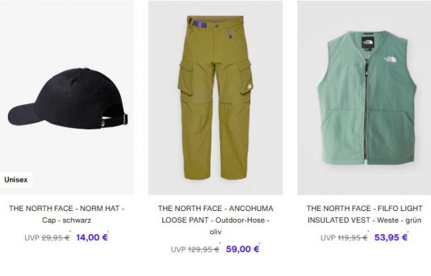Click the white North Face logo on vest
431x276 pixels.
pyautogui.click(x=391, y=59)
